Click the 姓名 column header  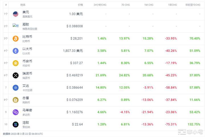click(23, 5)
